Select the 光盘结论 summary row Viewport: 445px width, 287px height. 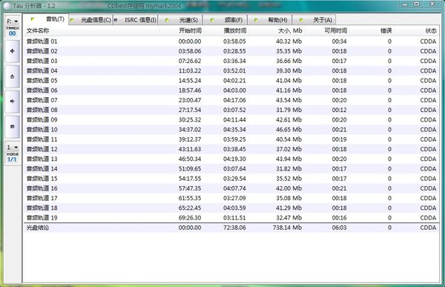tap(231, 228)
